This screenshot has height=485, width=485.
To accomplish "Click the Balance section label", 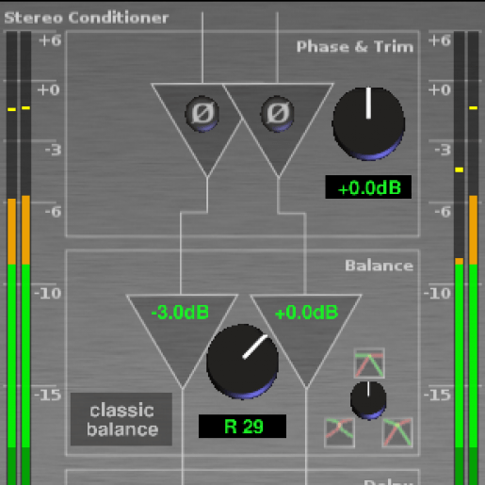I will coord(380,266).
